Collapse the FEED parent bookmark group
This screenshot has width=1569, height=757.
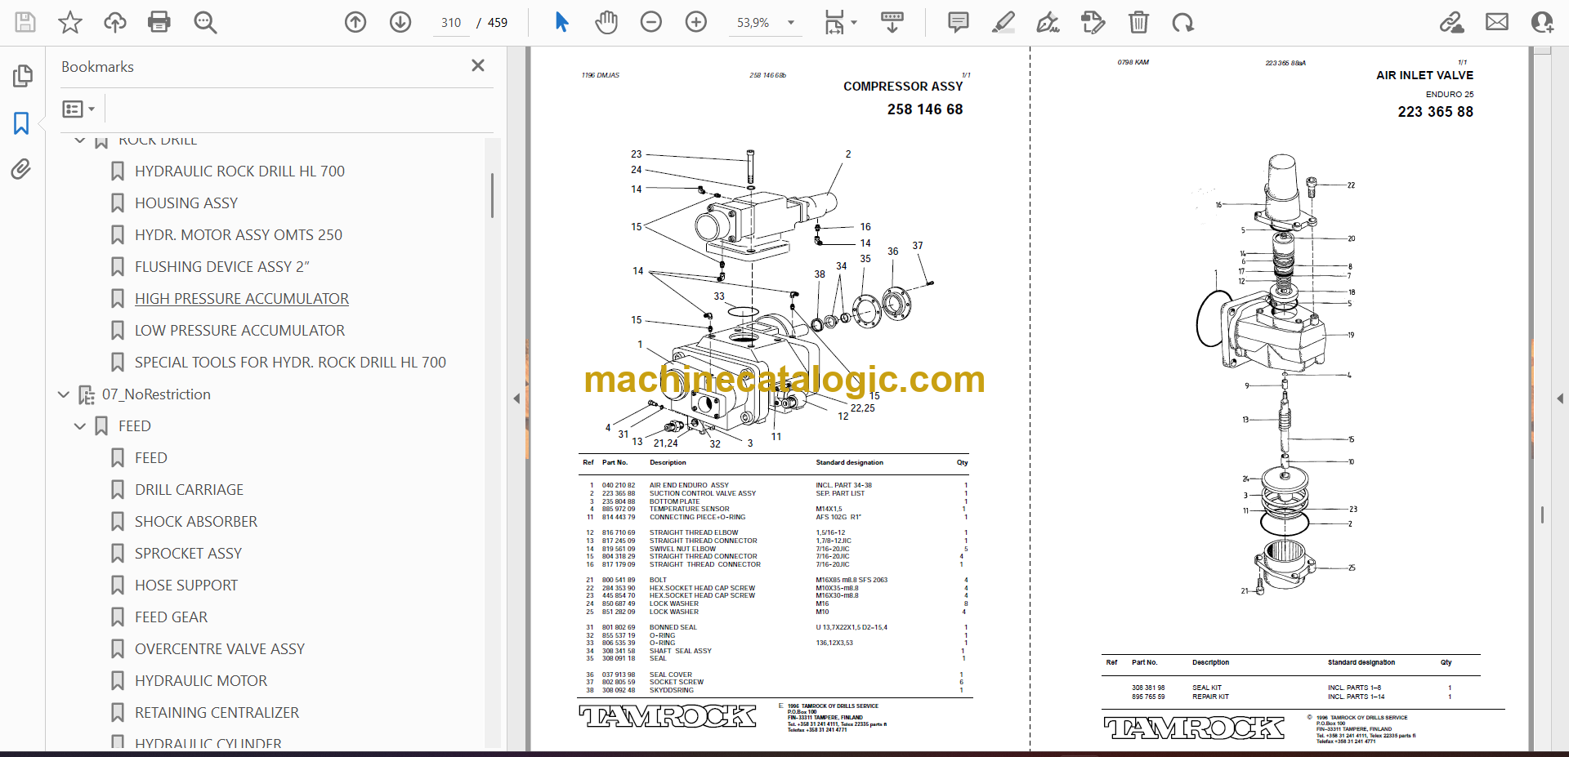[x=80, y=426]
